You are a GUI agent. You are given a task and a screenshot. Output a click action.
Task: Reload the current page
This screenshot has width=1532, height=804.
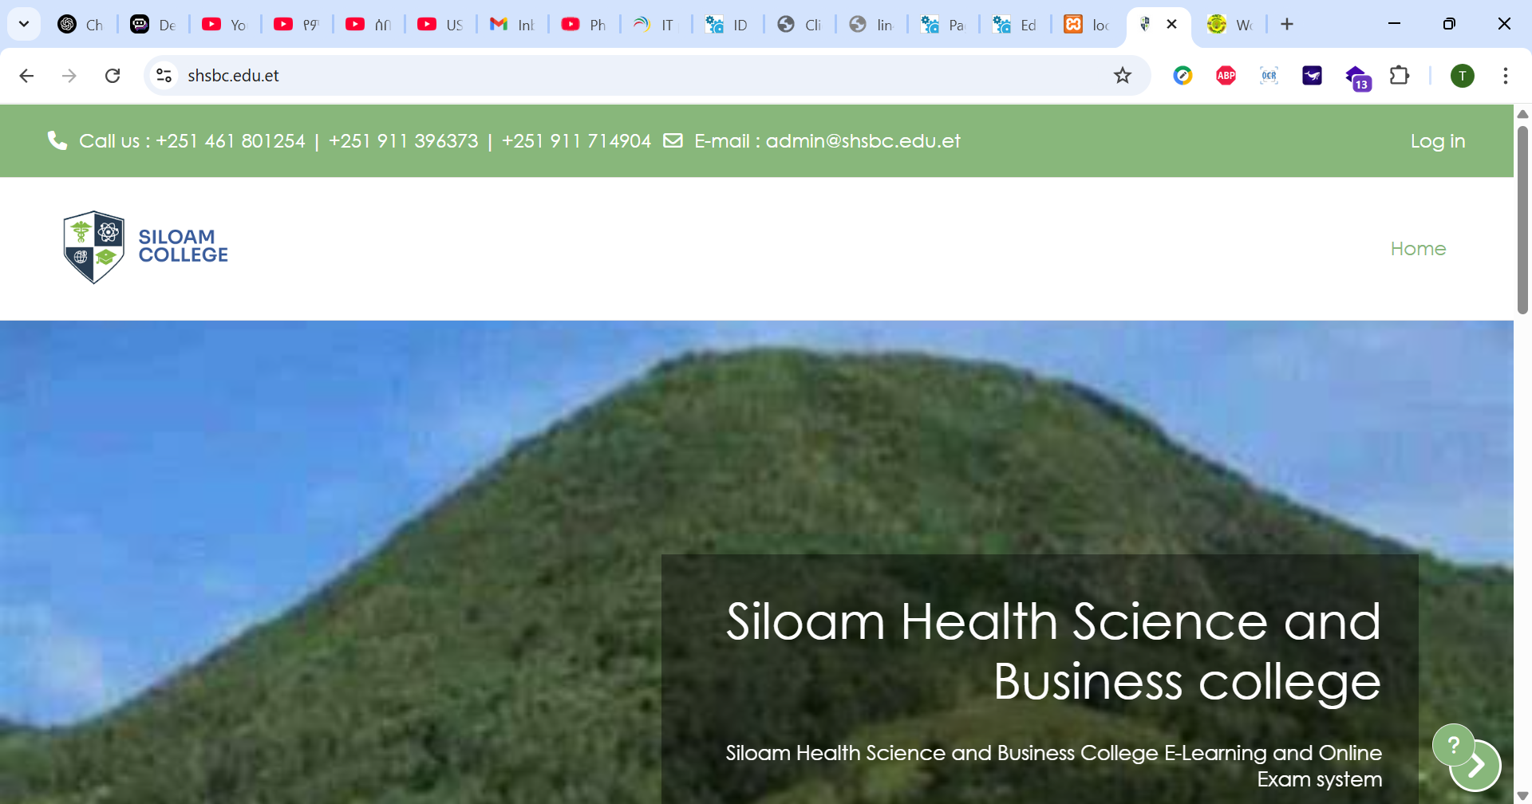(x=113, y=75)
